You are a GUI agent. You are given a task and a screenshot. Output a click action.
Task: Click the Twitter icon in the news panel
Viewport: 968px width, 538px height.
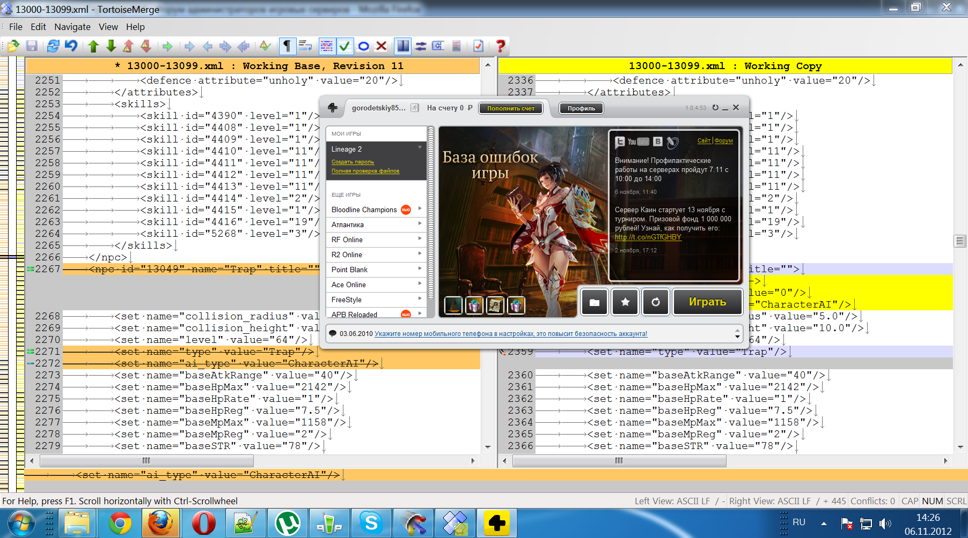pyautogui.click(x=620, y=141)
